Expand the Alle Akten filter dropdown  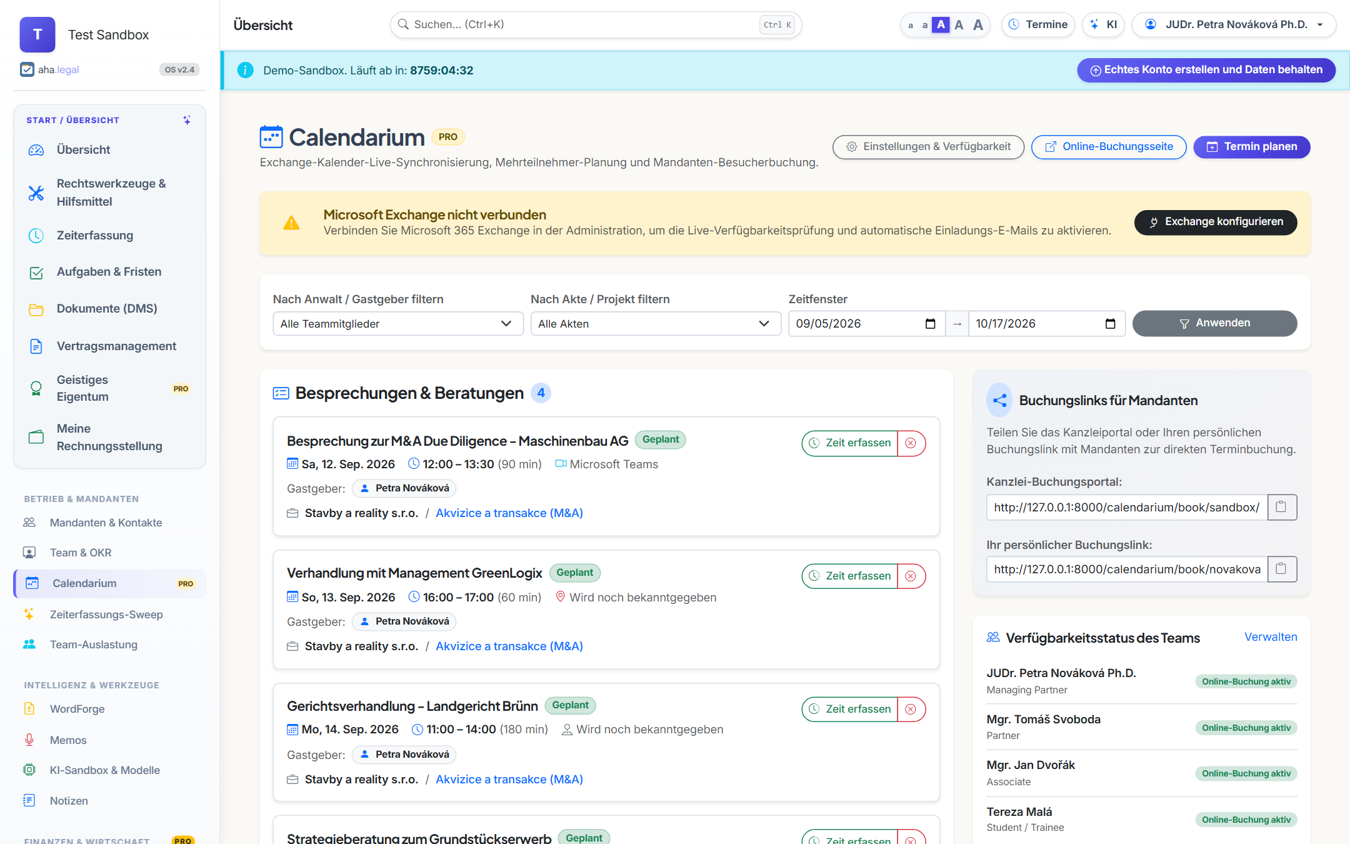point(656,324)
